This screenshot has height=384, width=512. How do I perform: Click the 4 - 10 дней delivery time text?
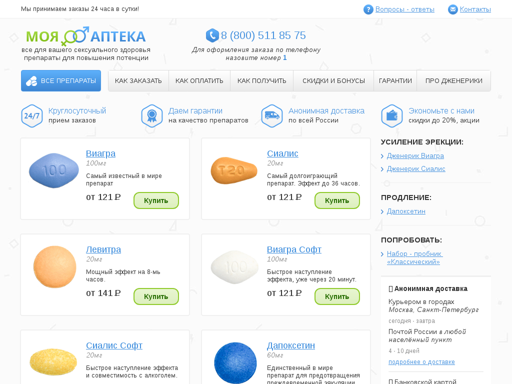[x=404, y=351]
